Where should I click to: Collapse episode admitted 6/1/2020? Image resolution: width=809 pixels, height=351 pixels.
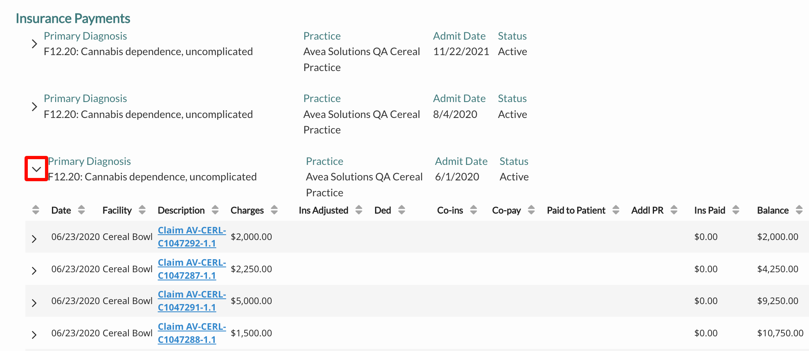tap(36, 169)
